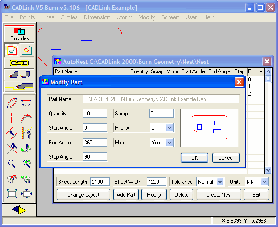
Task: Click OK in the Modify Part dialog
Action: pyautogui.click(x=194, y=158)
